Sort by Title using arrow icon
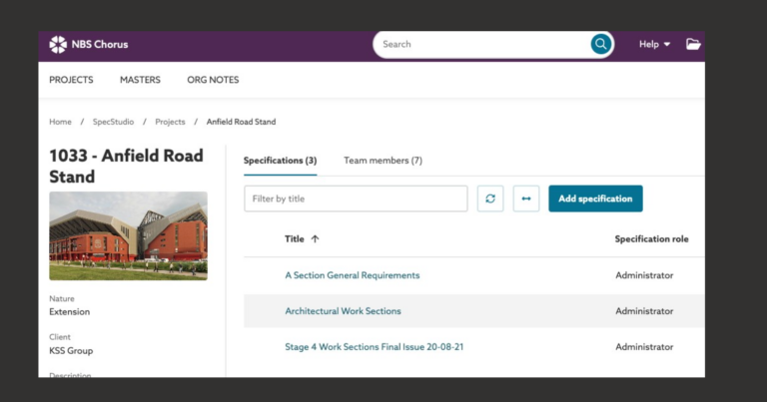The image size is (767, 402). (x=316, y=239)
